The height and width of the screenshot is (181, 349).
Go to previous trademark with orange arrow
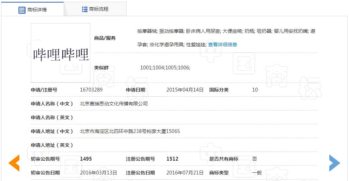pos(14,163)
